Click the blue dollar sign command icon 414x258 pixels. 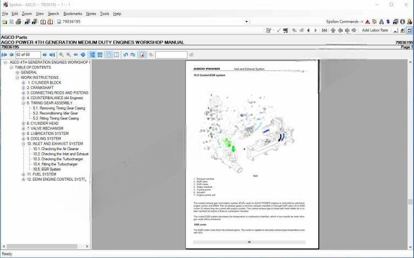388,22
